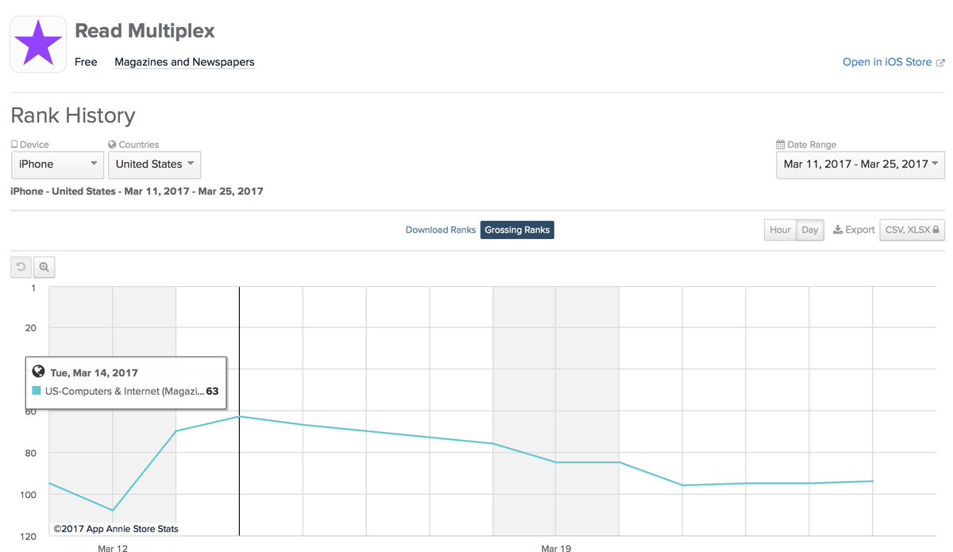953x552 pixels.
Task: Open the iPhone device dropdown
Action: (x=57, y=164)
